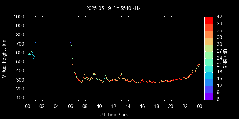This screenshot has height=119, width=239.
Task: Select the violet 6–9 dB colorbar segment
Action: [x=209, y=96]
